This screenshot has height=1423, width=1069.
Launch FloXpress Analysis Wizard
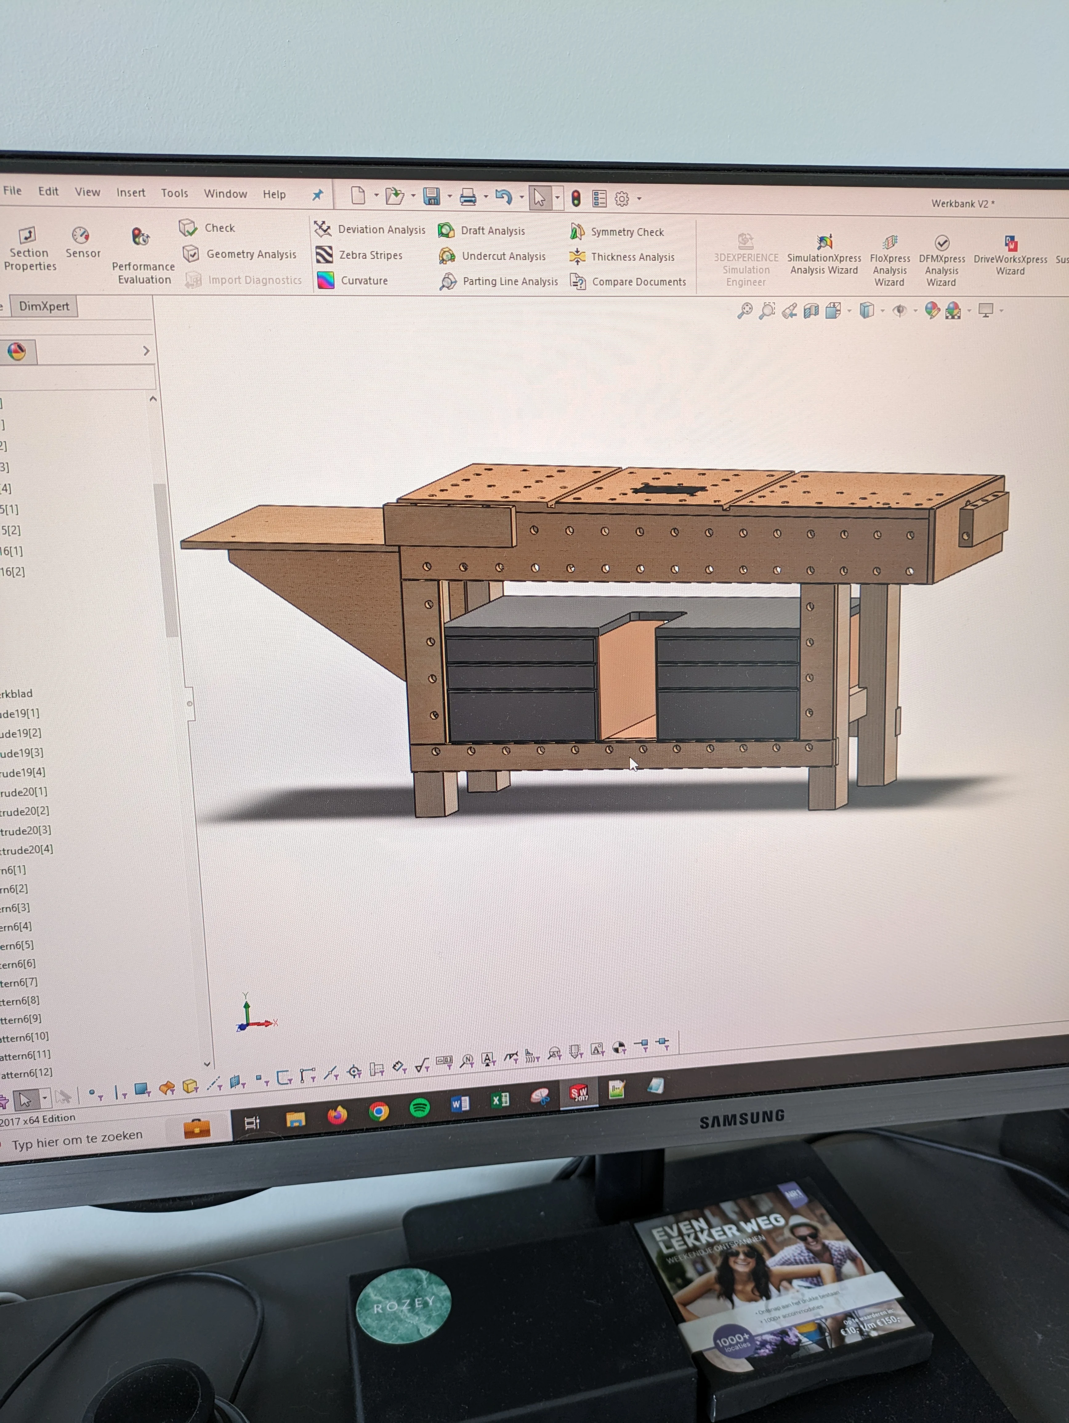(890, 260)
